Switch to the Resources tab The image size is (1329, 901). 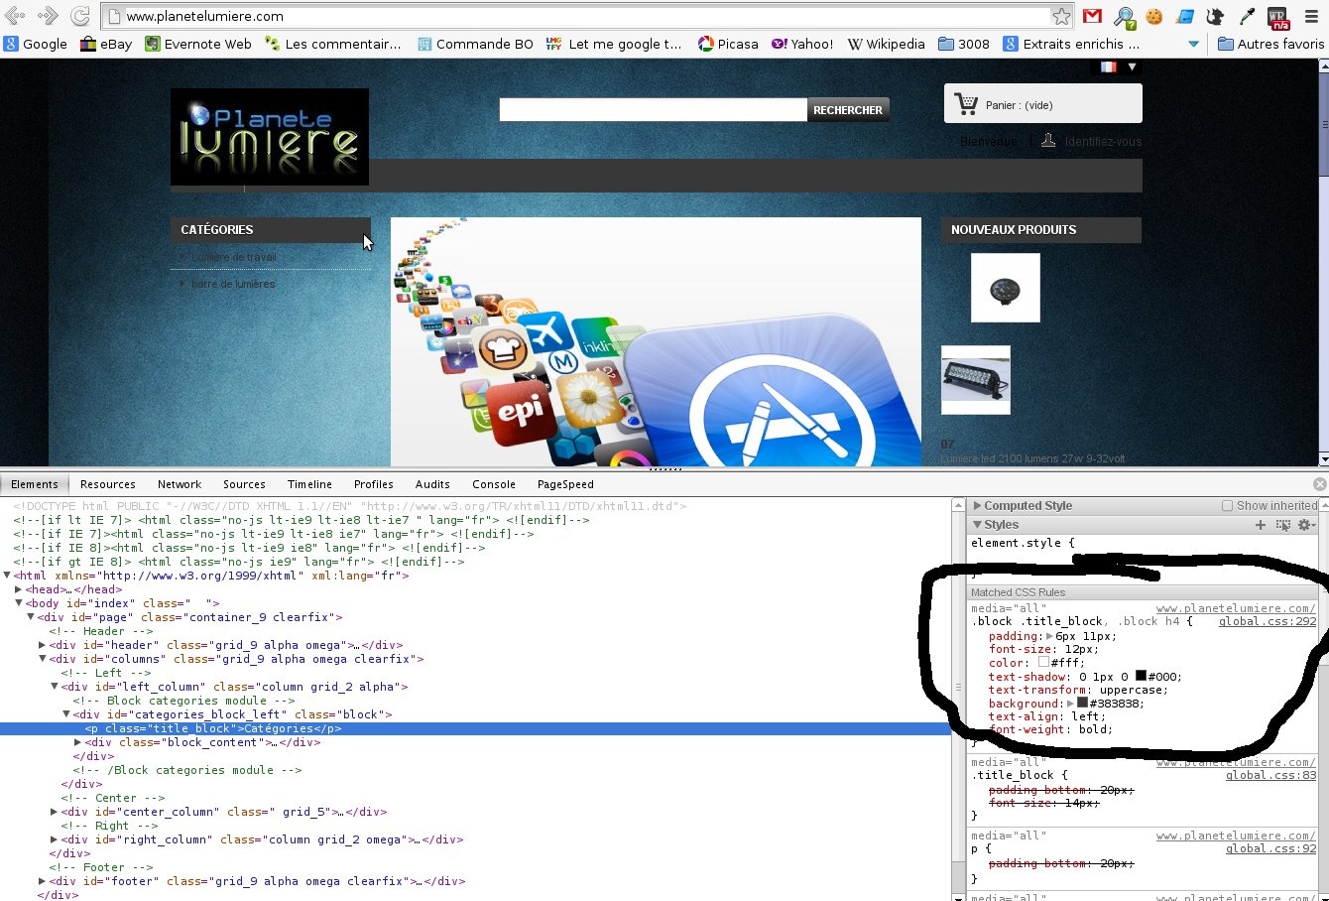coord(108,484)
